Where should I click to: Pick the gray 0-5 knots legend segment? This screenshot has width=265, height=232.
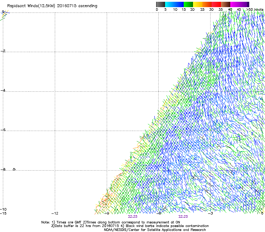(x=160, y=4)
